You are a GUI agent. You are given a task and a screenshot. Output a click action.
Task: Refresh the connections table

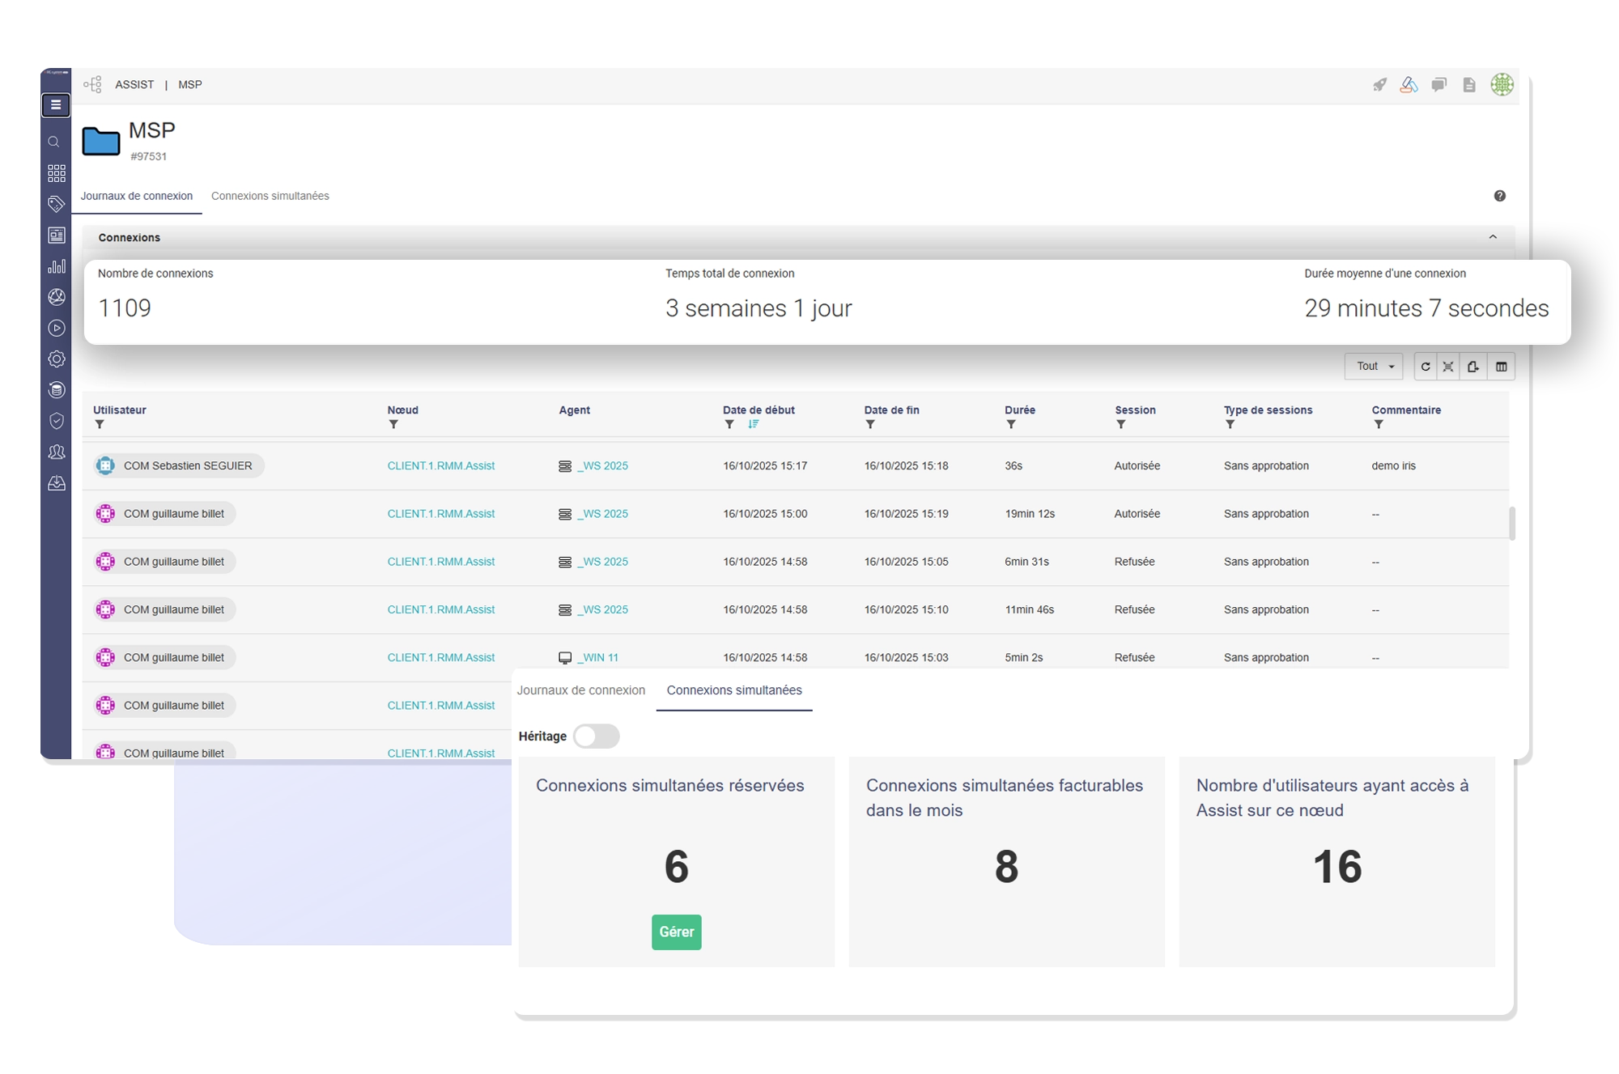(1426, 366)
